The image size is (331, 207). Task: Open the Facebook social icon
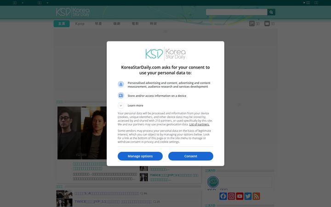(223, 196)
